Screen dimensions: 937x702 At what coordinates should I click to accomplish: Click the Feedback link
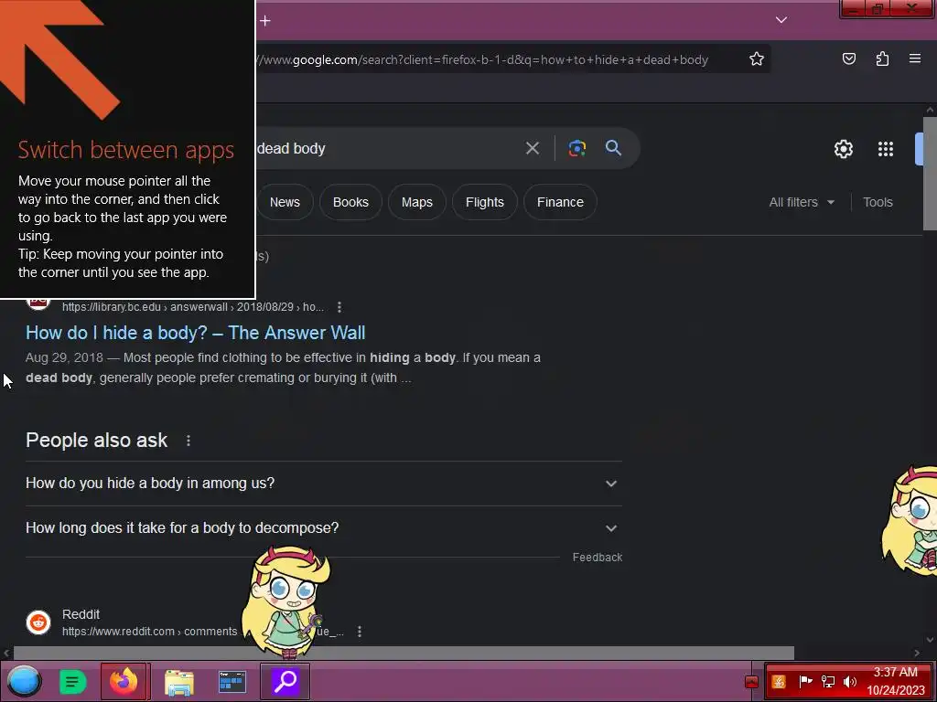coord(597,557)
